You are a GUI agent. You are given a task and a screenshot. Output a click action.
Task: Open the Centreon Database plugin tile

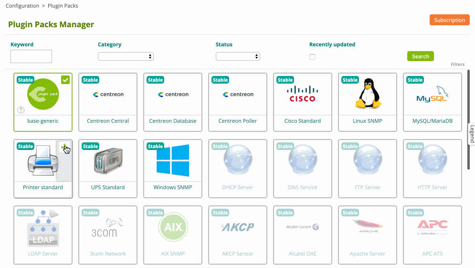click(172, 102)
